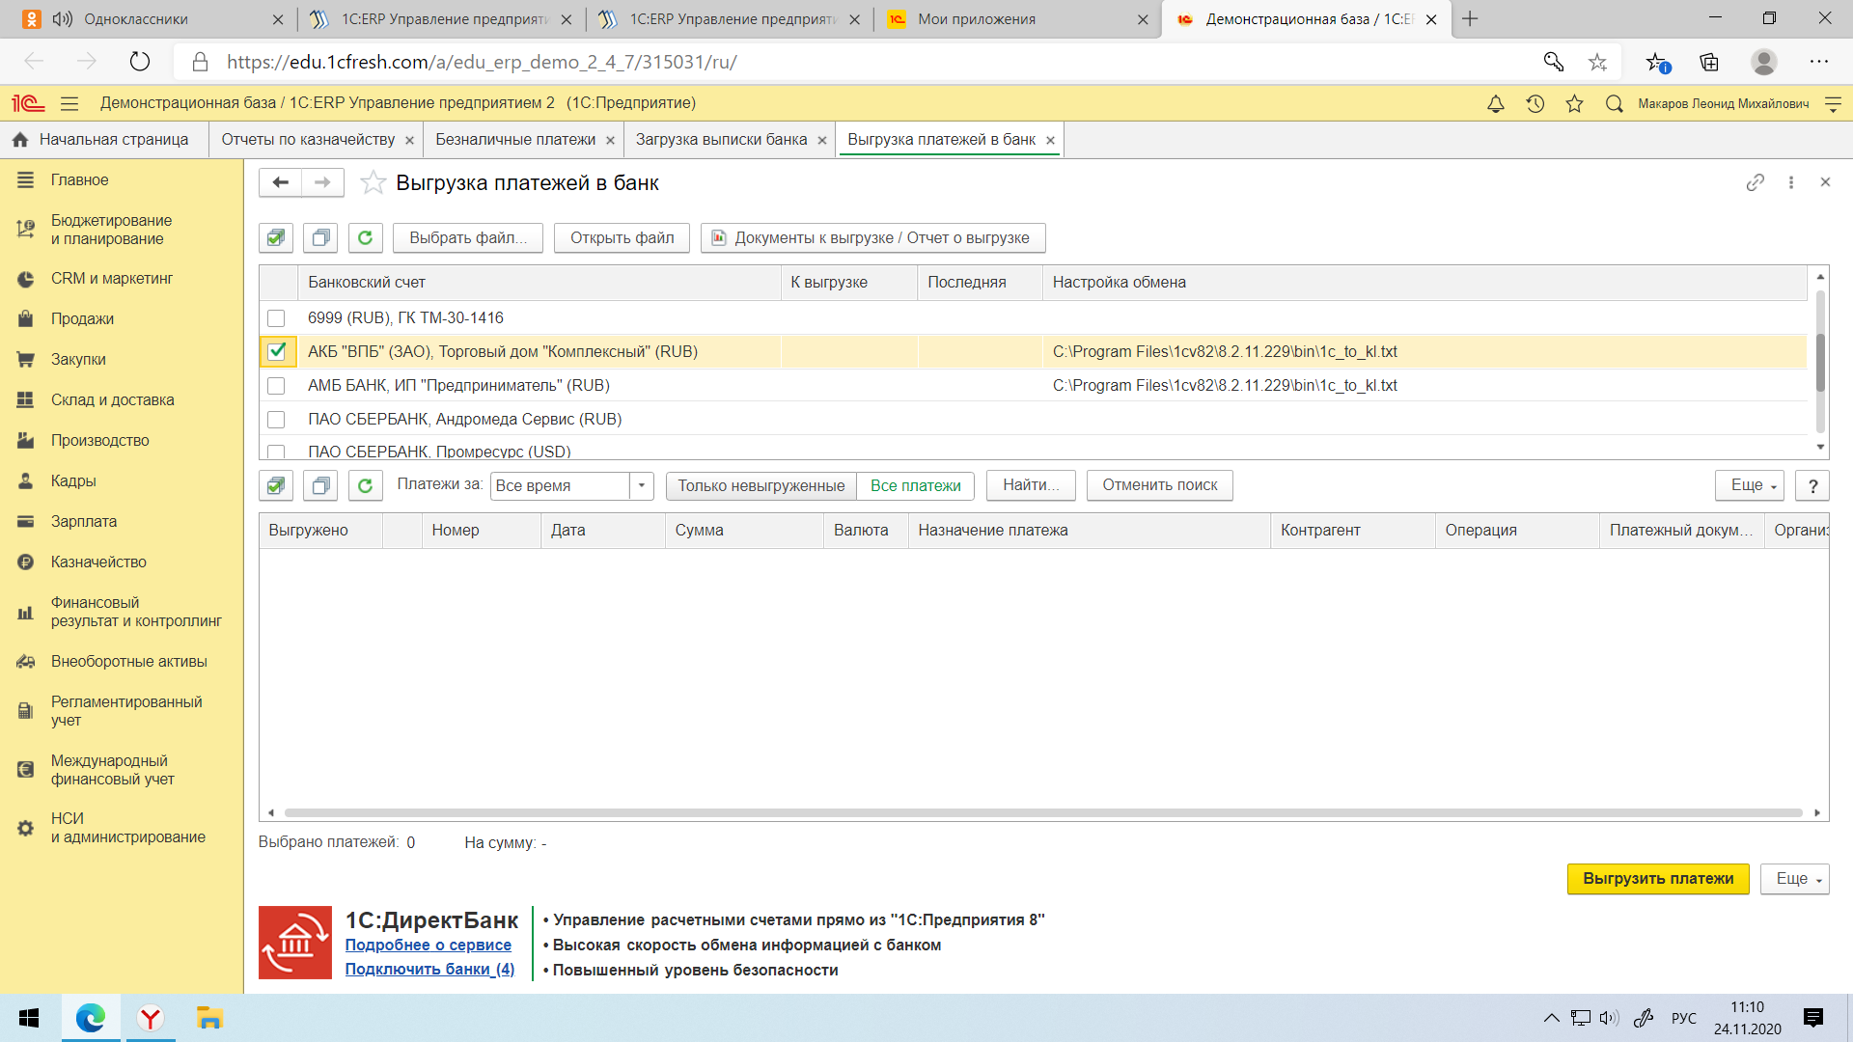Close Выгрузка платежей в банк tab
1853x1042 pixels.
1050,141
